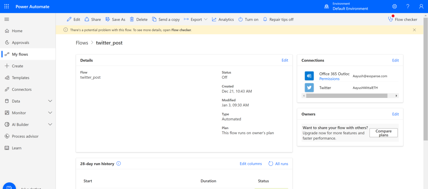Click the Connections horizontal scrollbar thumb
Screen dimensions: 428x189
346,96
